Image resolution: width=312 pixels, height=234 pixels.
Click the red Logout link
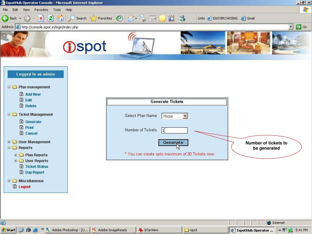pyautogui.click(x=24, y=187)
